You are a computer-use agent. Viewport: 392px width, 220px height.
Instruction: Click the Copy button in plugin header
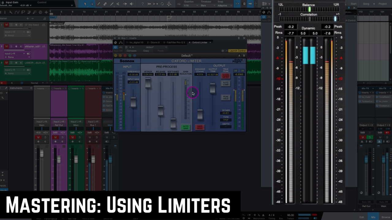146,51
